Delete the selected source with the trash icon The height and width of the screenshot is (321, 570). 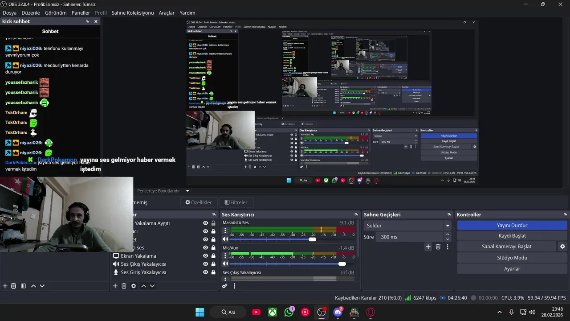click(x=124, y=286)
